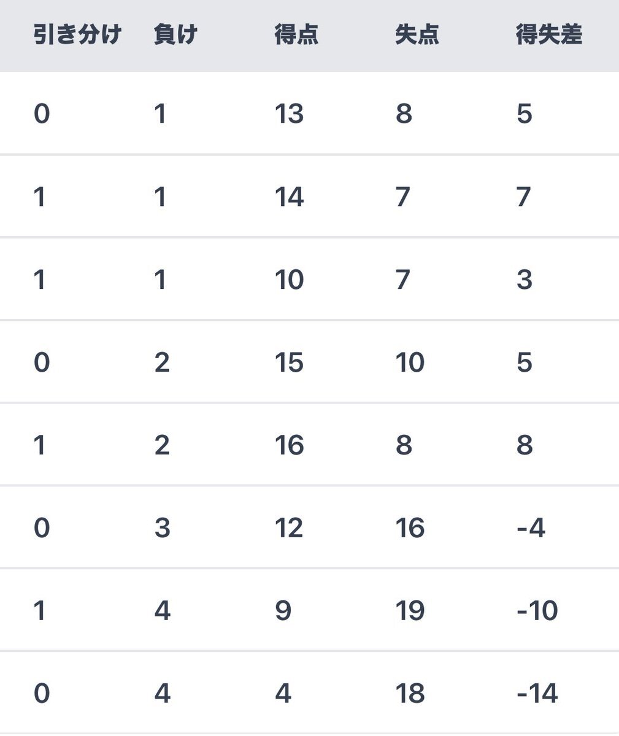This screenshot has height=736, width=619.
Task: Select the 失点 column header
Action: click(417, 34)
